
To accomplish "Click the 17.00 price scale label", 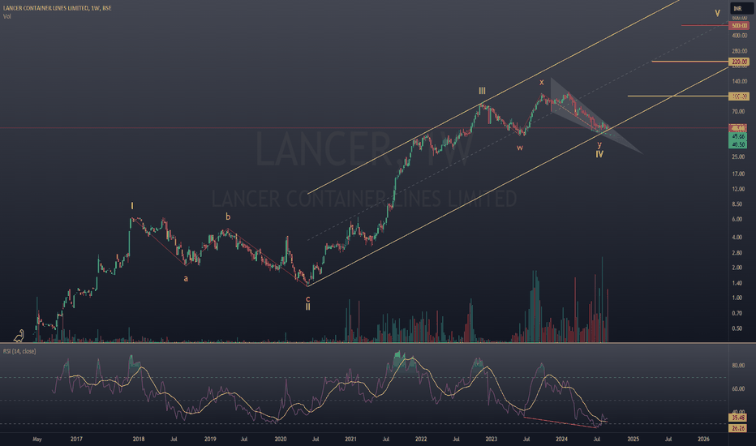I will (x=738, y=174).
